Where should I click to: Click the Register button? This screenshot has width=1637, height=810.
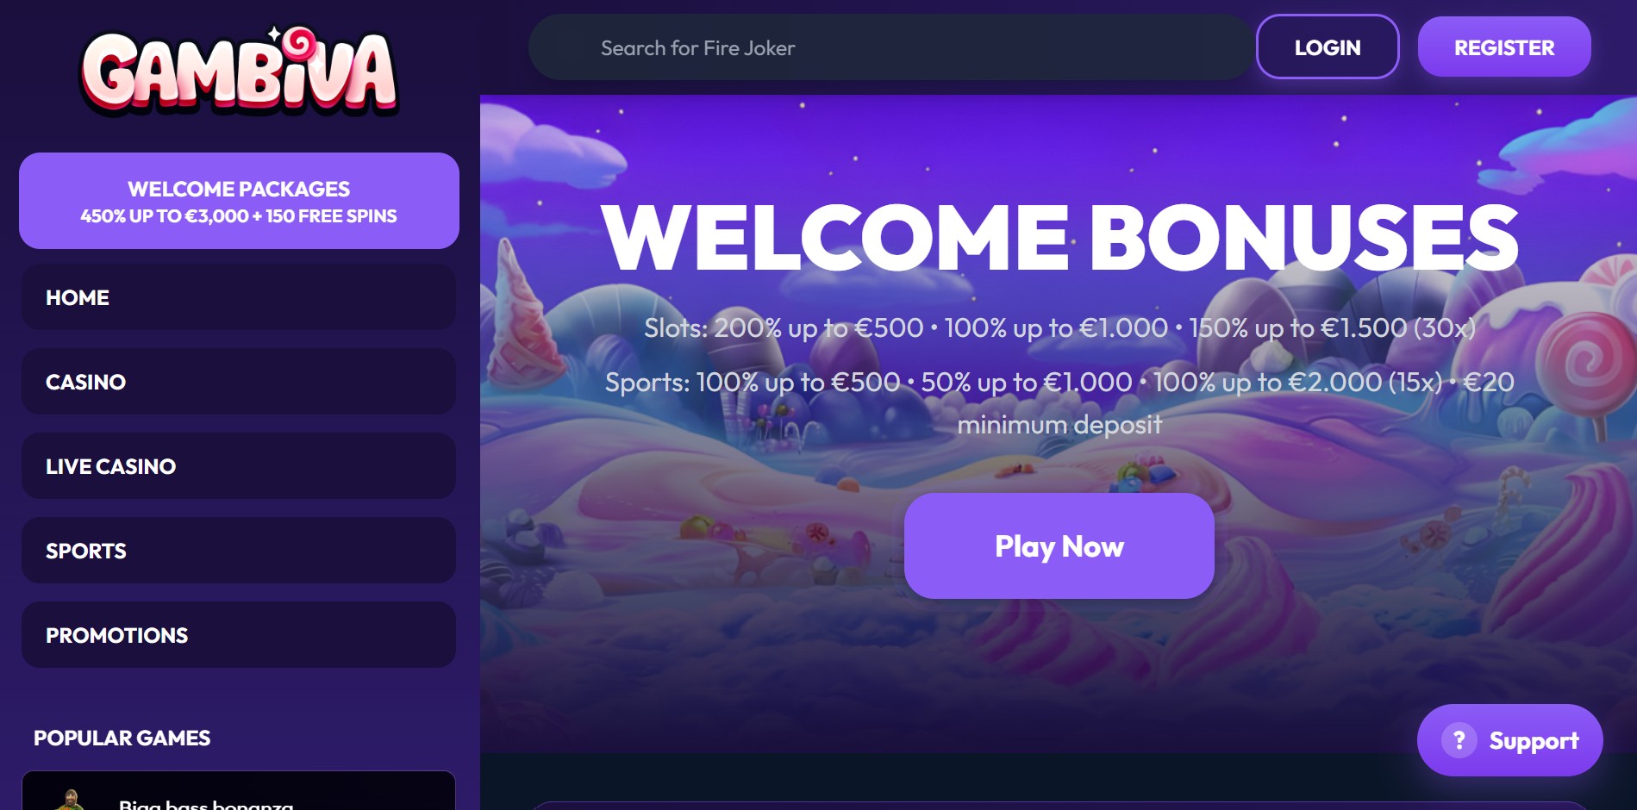click(1504, 47)
